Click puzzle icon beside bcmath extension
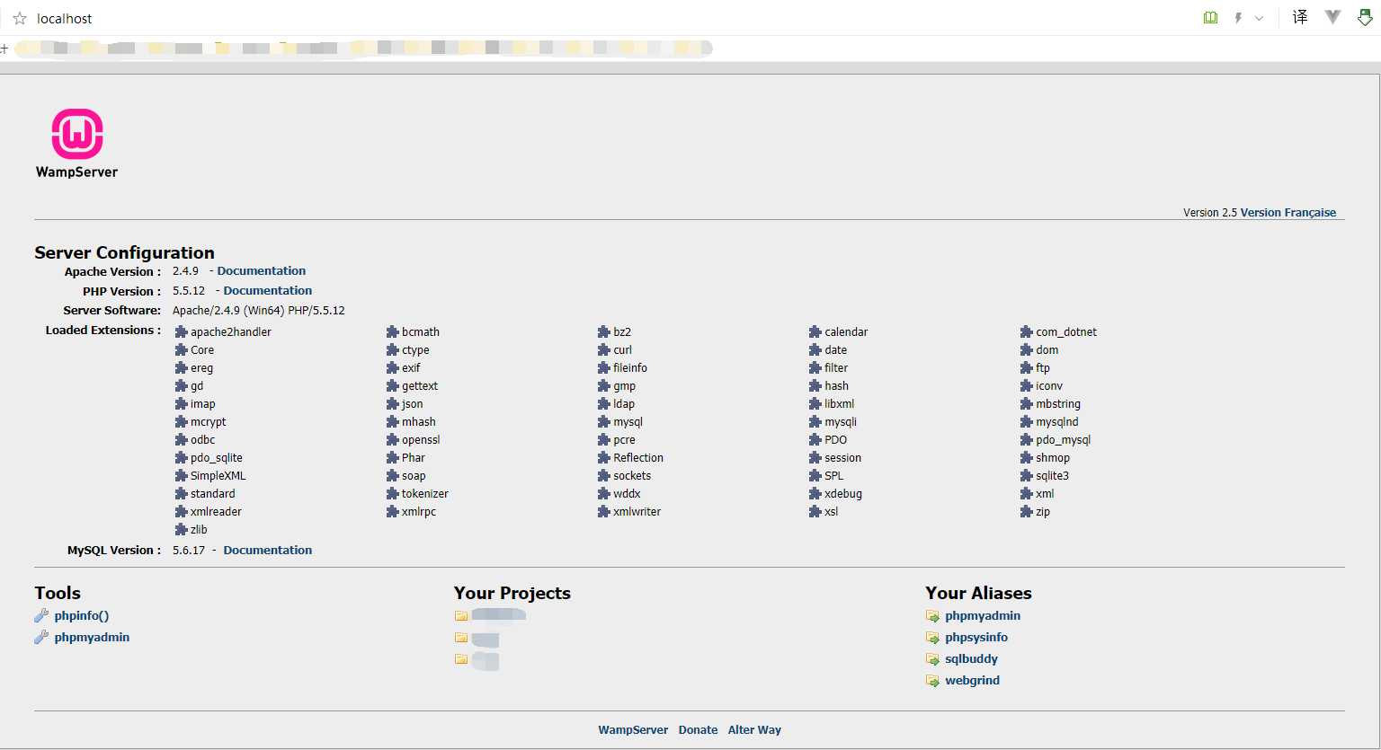Viewport: 1381px width, 750px height. 393,332
